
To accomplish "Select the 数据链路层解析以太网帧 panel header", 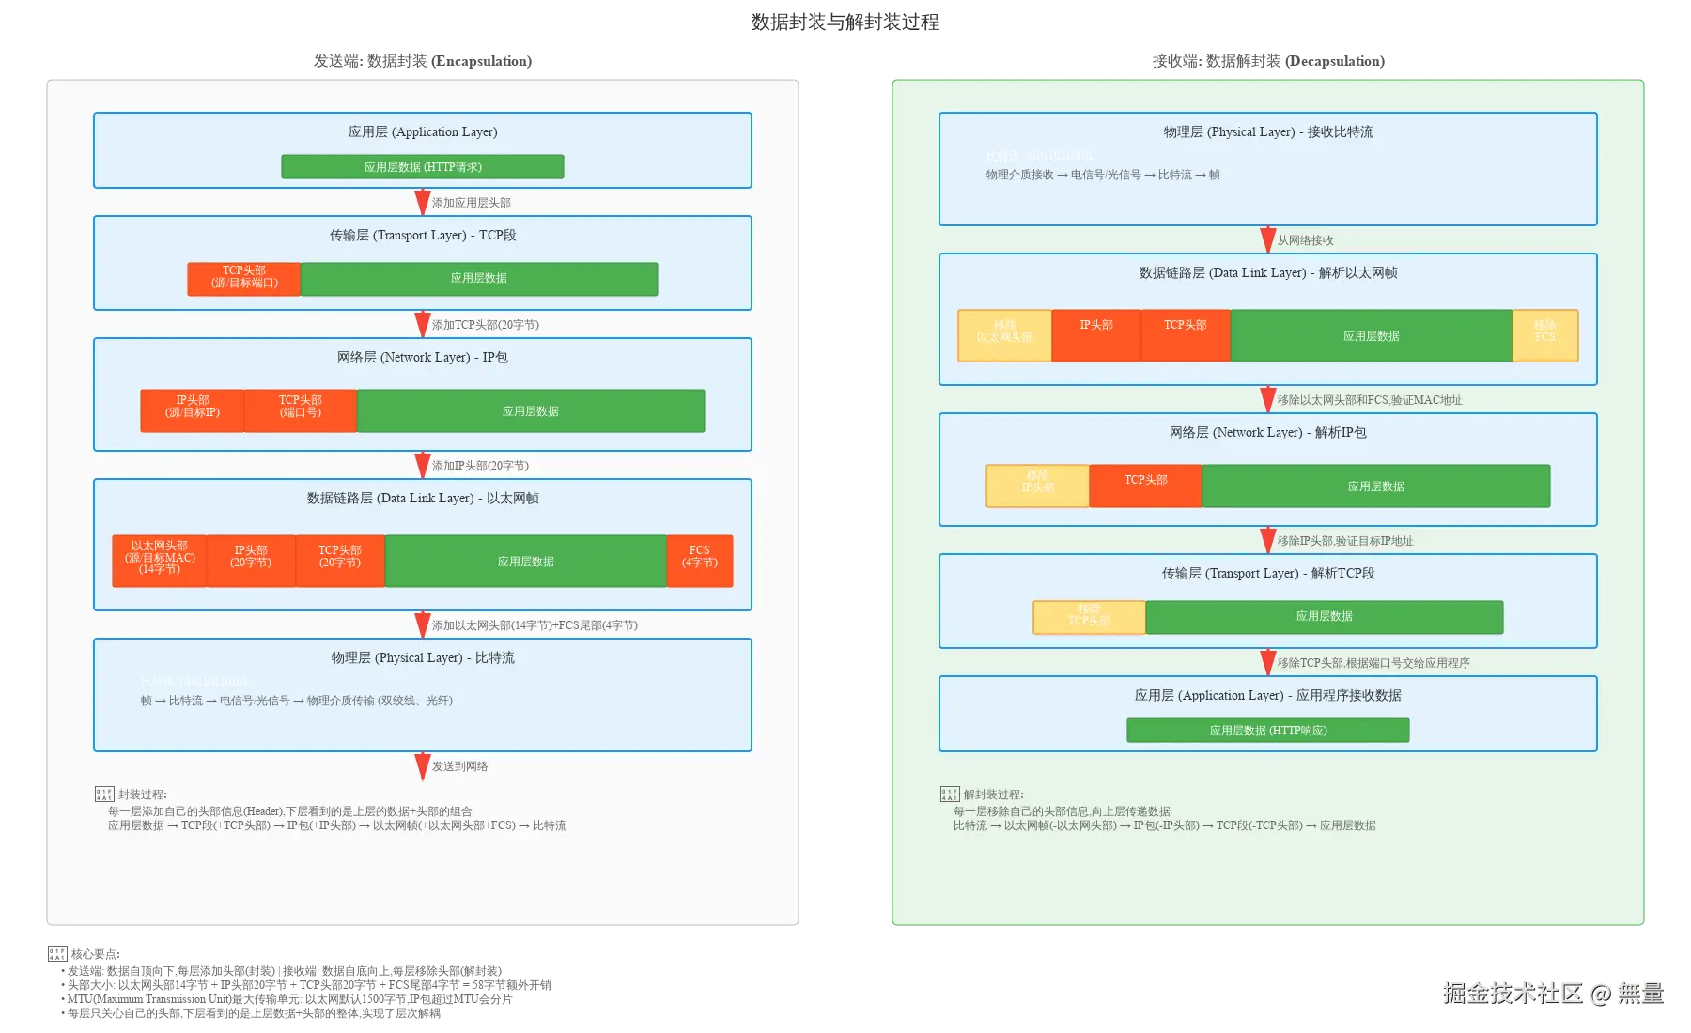I will 1266,273.
